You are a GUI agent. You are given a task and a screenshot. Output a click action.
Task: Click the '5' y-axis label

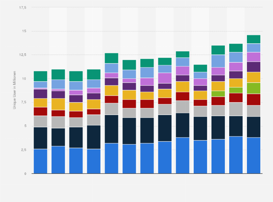pyautogui.click(x=25, y=126)
